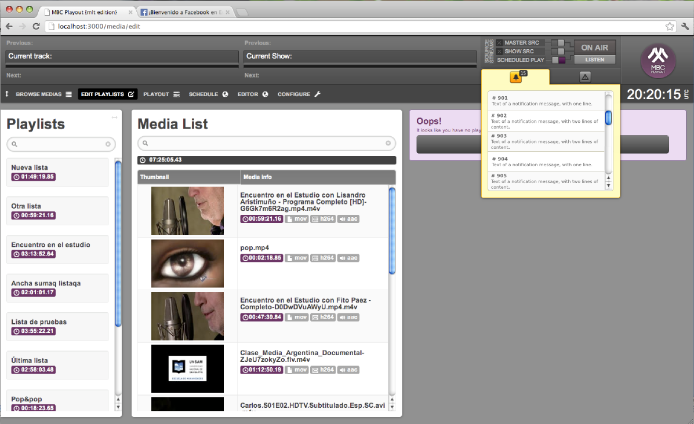Click the h264 codec tag of pop.mp4
The image size is (694, 424).
pyautogui.click(x=323, y=258)
